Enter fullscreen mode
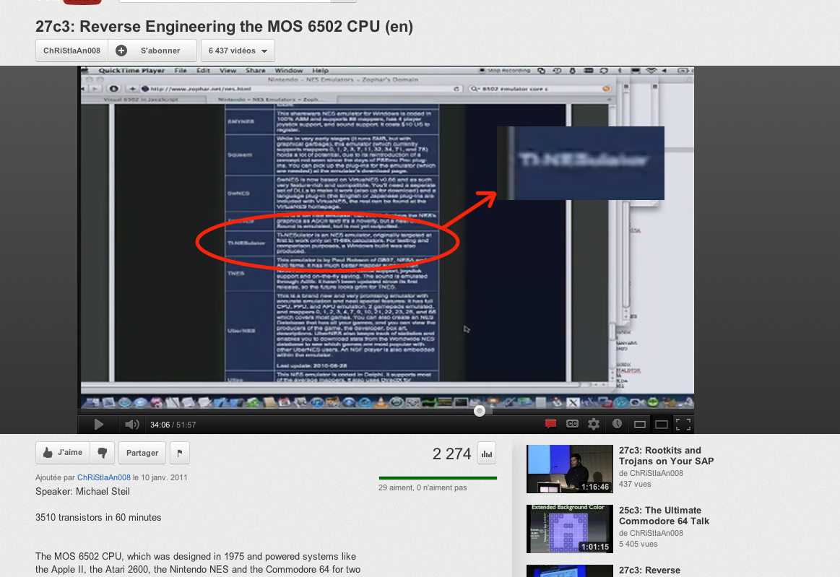Viewport: 840px width, 577px height. pos(683,425)
